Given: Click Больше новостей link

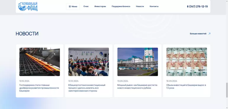Looking at the screenshot, I should click(198, 34).
